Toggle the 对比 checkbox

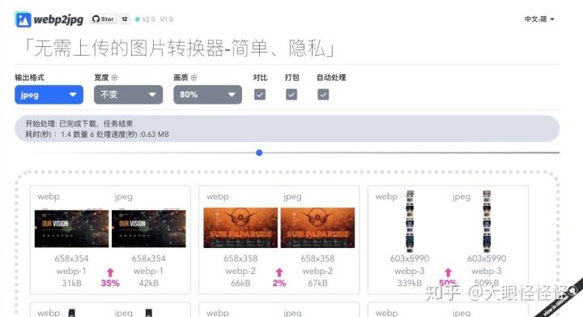pos(260,95)
